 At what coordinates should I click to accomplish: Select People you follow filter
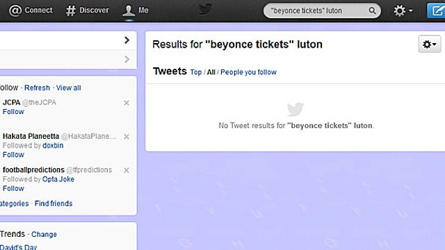click(x=248, y=72)
